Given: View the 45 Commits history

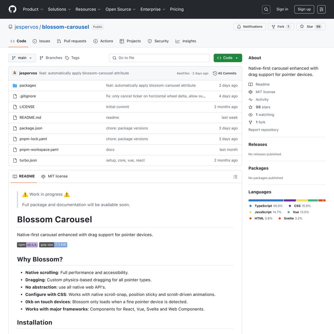Looking at the screenshot, I should [225, 73].
